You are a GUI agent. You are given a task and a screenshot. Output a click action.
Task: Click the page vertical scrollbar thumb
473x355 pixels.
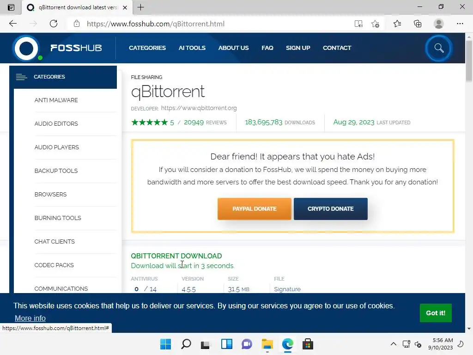point(469,61)
